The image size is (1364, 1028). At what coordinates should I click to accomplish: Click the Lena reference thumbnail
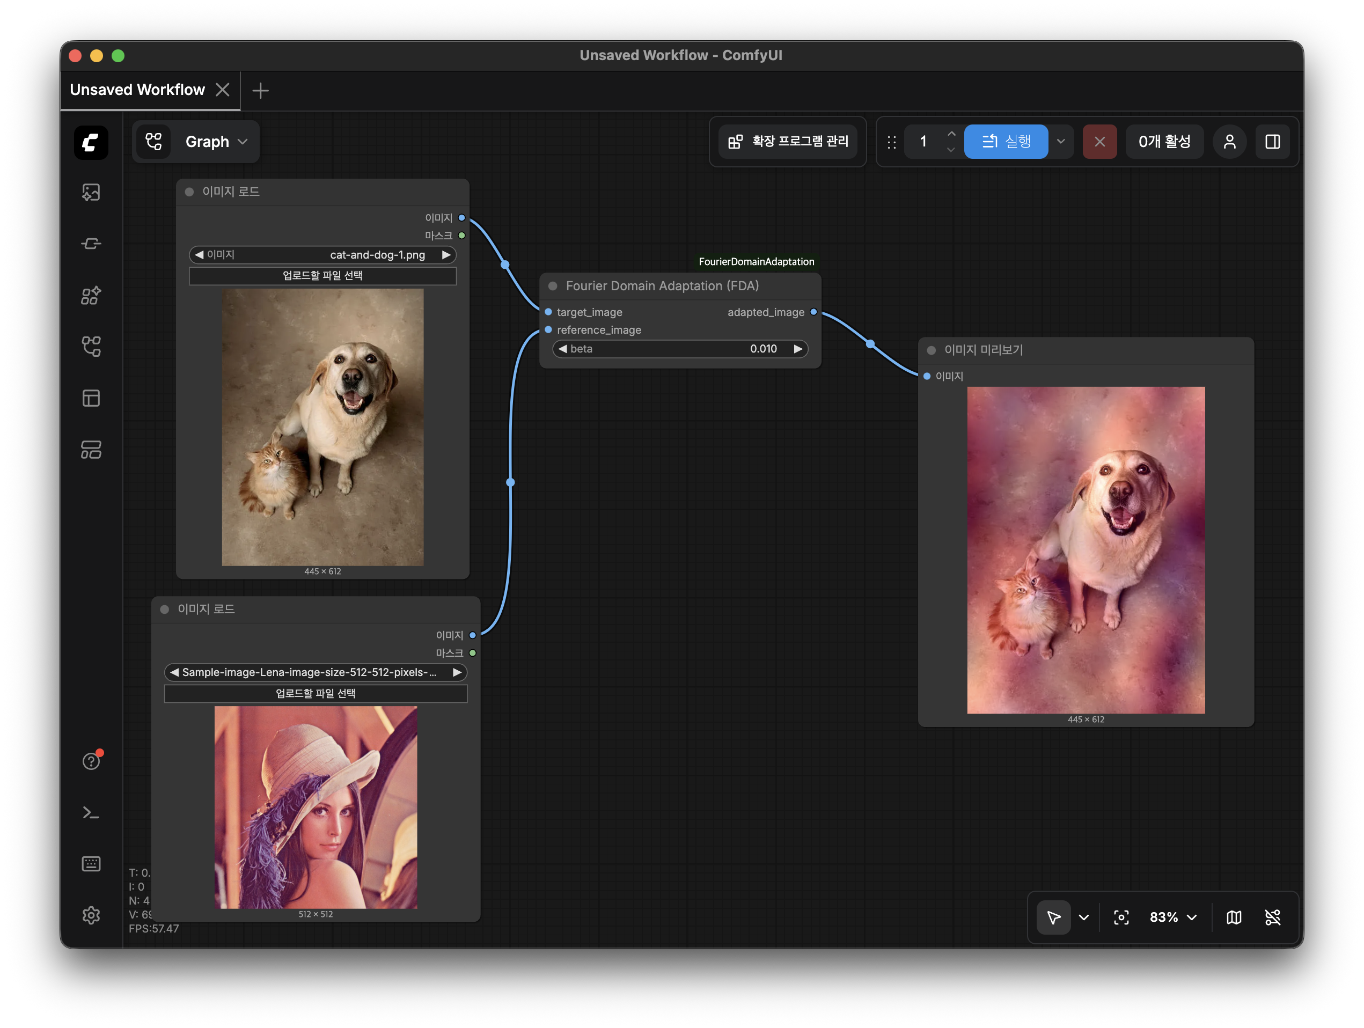[x=316, y=807]
